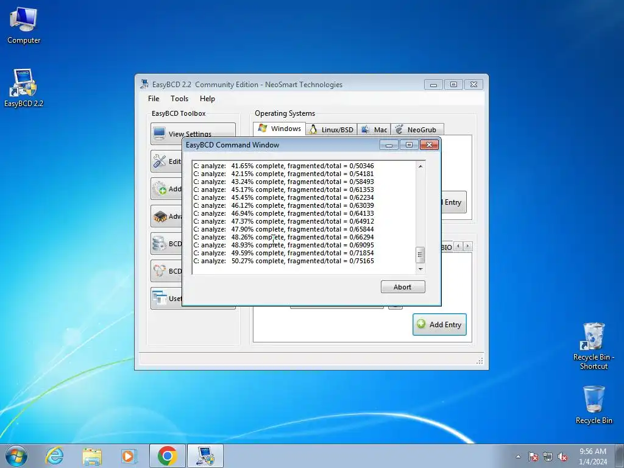The height and width of the screenshot is (468, 624).
Task: Click the BCD Backup database icon
Action: (160, 244)
